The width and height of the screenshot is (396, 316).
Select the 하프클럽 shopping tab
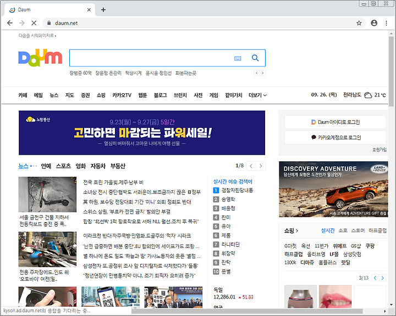click(377, 230)
